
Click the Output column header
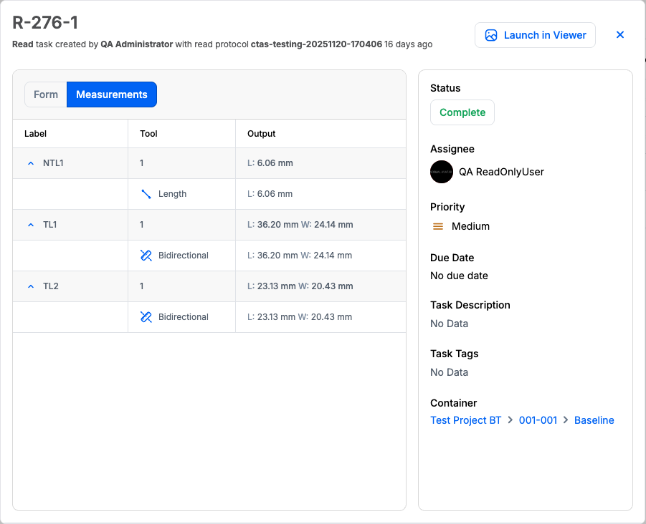[x=262, y=134]
